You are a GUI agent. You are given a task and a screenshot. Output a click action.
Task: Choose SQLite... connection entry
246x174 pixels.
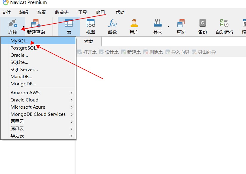[38, 62]
